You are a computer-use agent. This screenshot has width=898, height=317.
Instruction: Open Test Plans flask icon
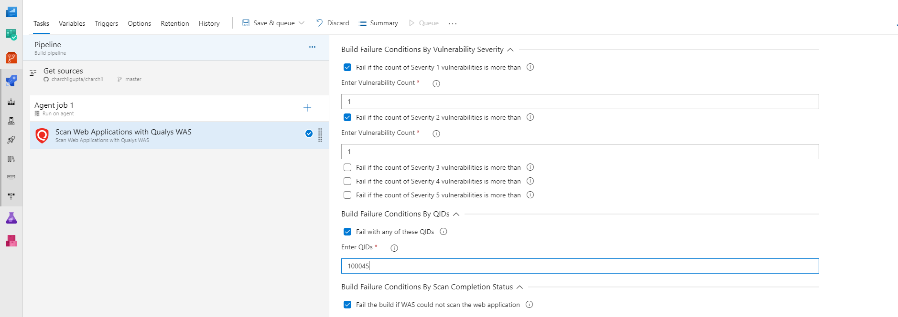click(x=11, y=218)
